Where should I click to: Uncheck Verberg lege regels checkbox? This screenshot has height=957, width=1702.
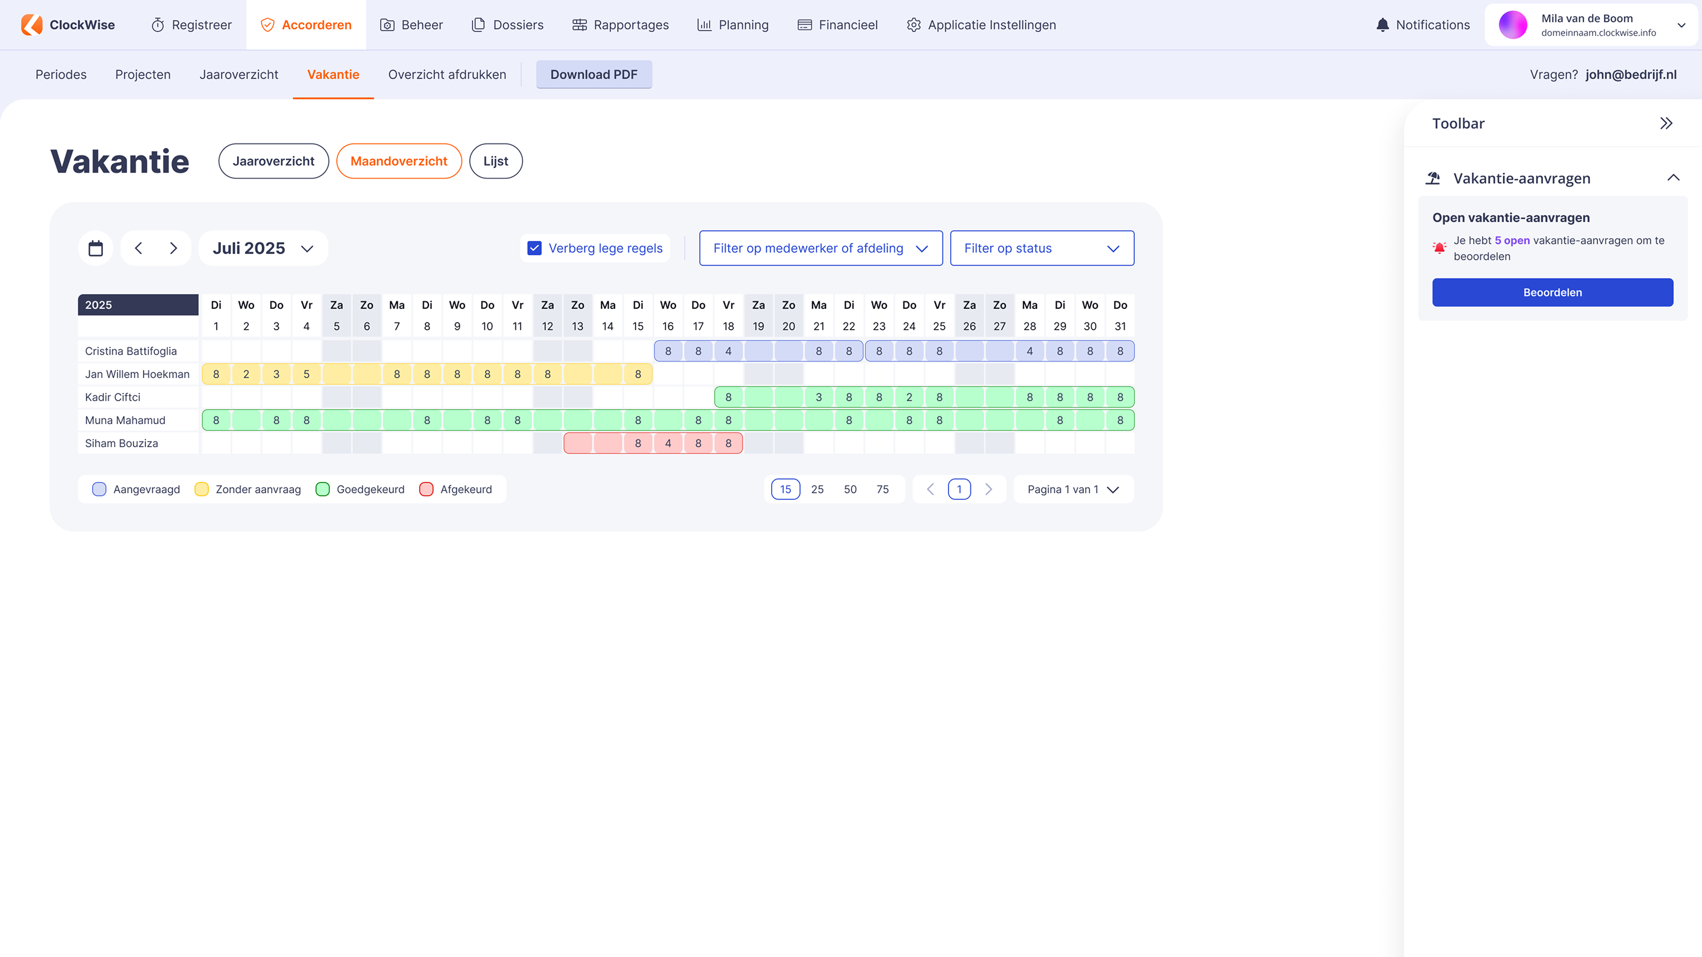click(x=534, y=248)
